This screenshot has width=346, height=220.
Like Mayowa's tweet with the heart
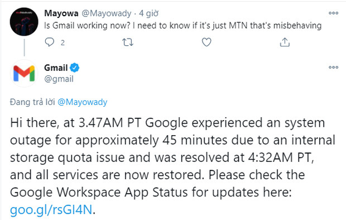pyautogui.click(x=206, y=42)
